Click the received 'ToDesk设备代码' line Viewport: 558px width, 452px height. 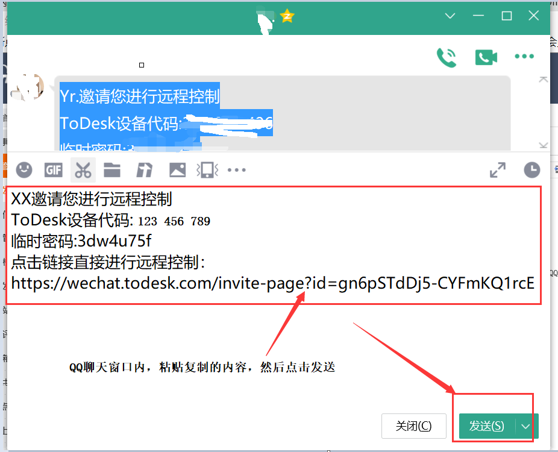[x=166, y=123]
